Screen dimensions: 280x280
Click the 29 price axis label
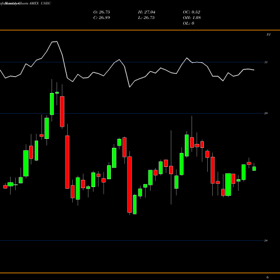click(x=266, y=113)
